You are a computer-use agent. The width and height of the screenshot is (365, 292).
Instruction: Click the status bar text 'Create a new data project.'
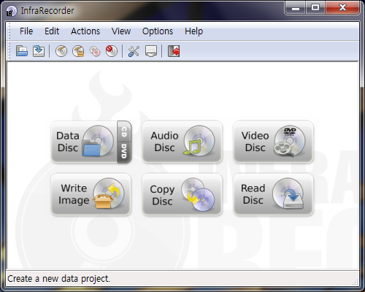point(58,279)
